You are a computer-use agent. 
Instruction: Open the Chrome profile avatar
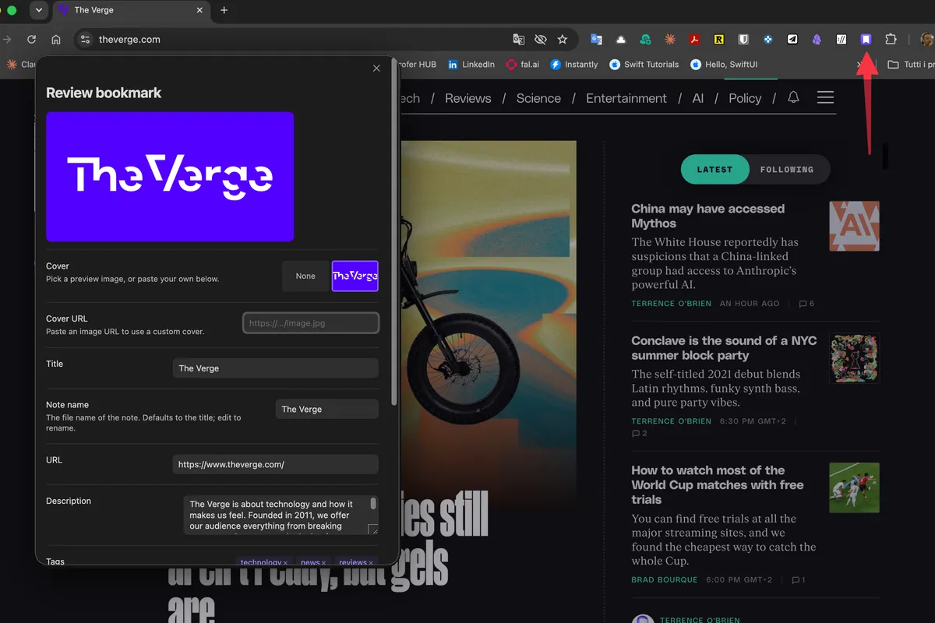pos(926,39)
